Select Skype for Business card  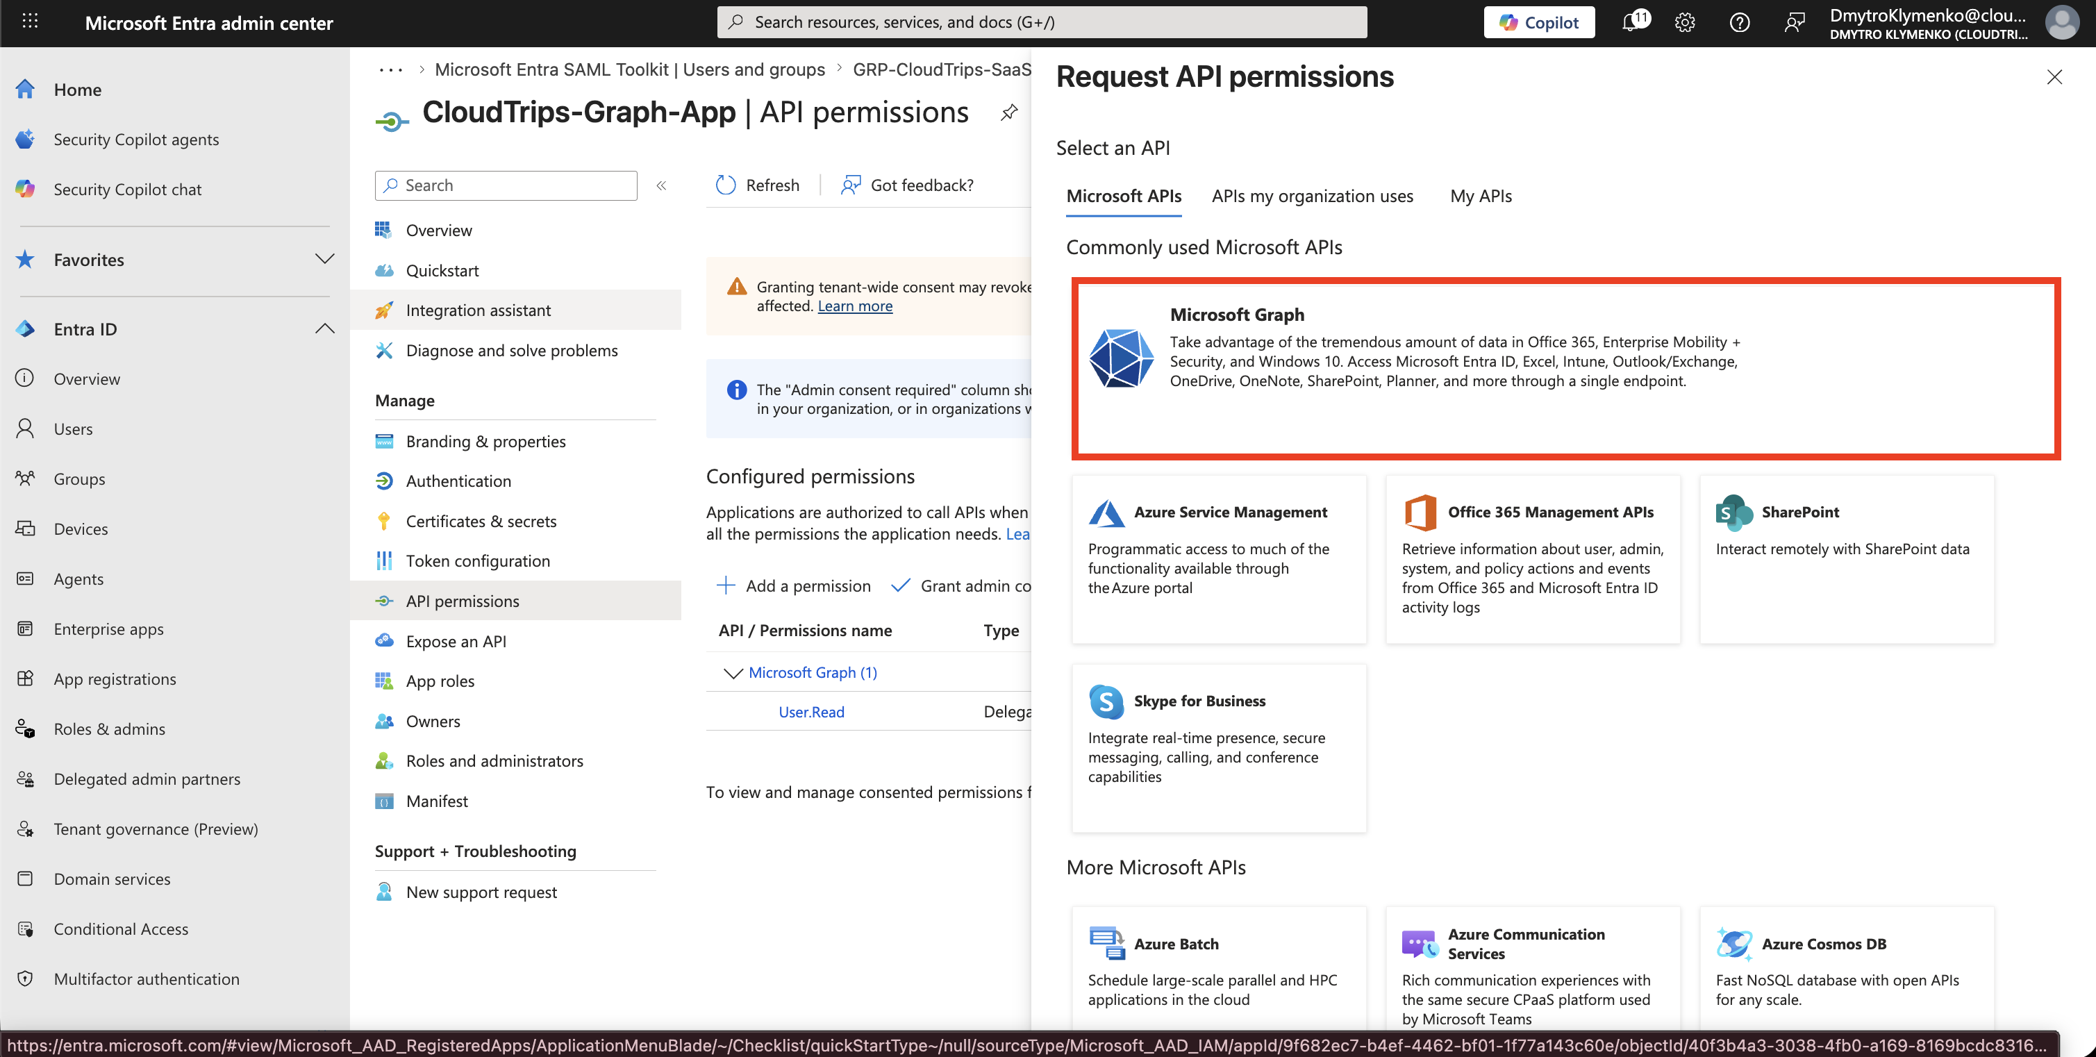[x=1219, y=748]
